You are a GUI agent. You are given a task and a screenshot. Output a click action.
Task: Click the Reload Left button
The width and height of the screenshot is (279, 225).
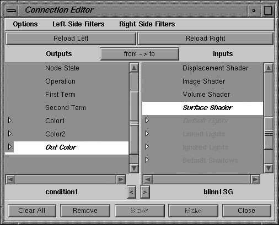[x=71, y=39]
